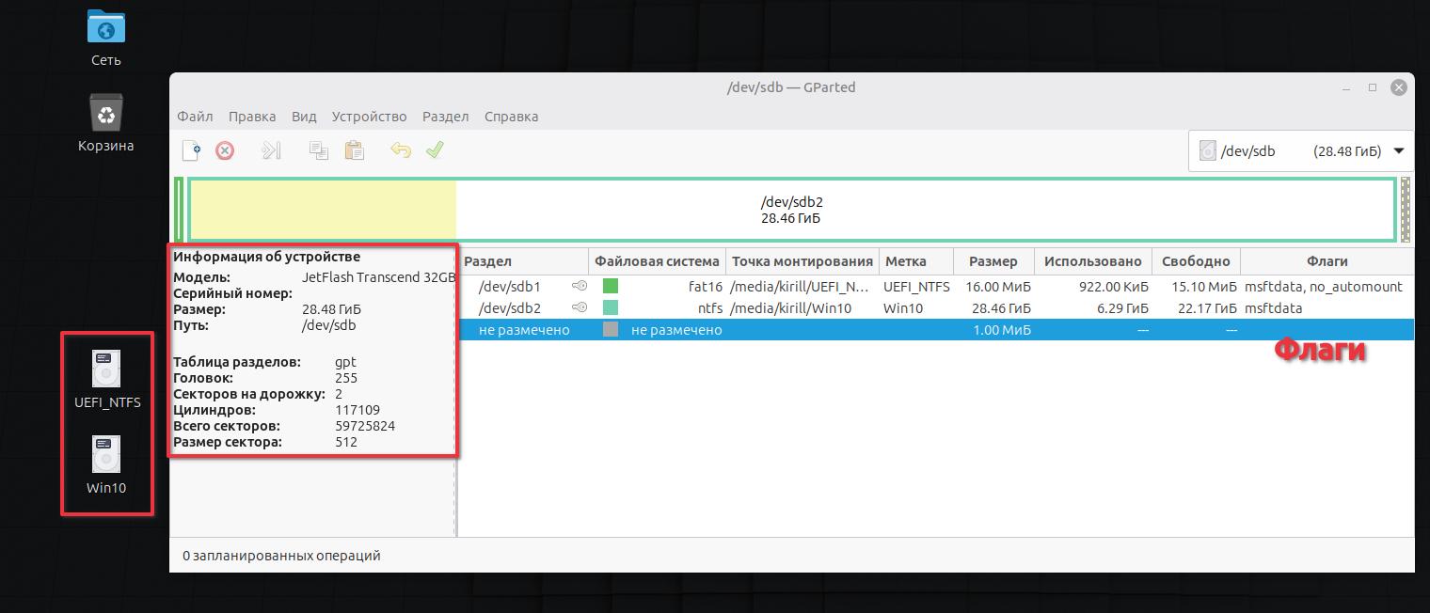Click the gpt partition table value
Viewport: 1430px width, 613px height.
(345, 362)
